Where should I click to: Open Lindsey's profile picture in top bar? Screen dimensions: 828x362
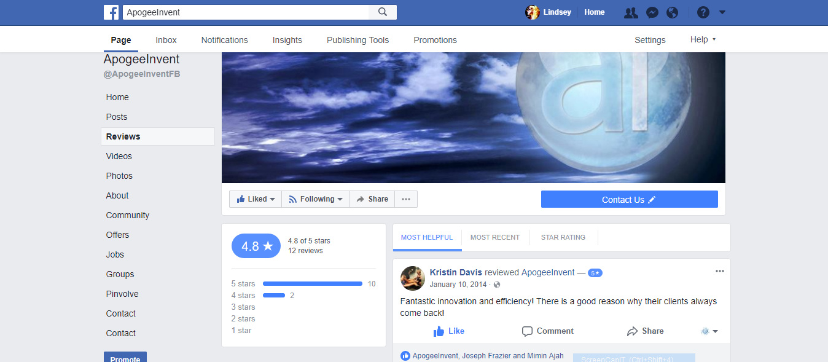click(x=533, y=12)
